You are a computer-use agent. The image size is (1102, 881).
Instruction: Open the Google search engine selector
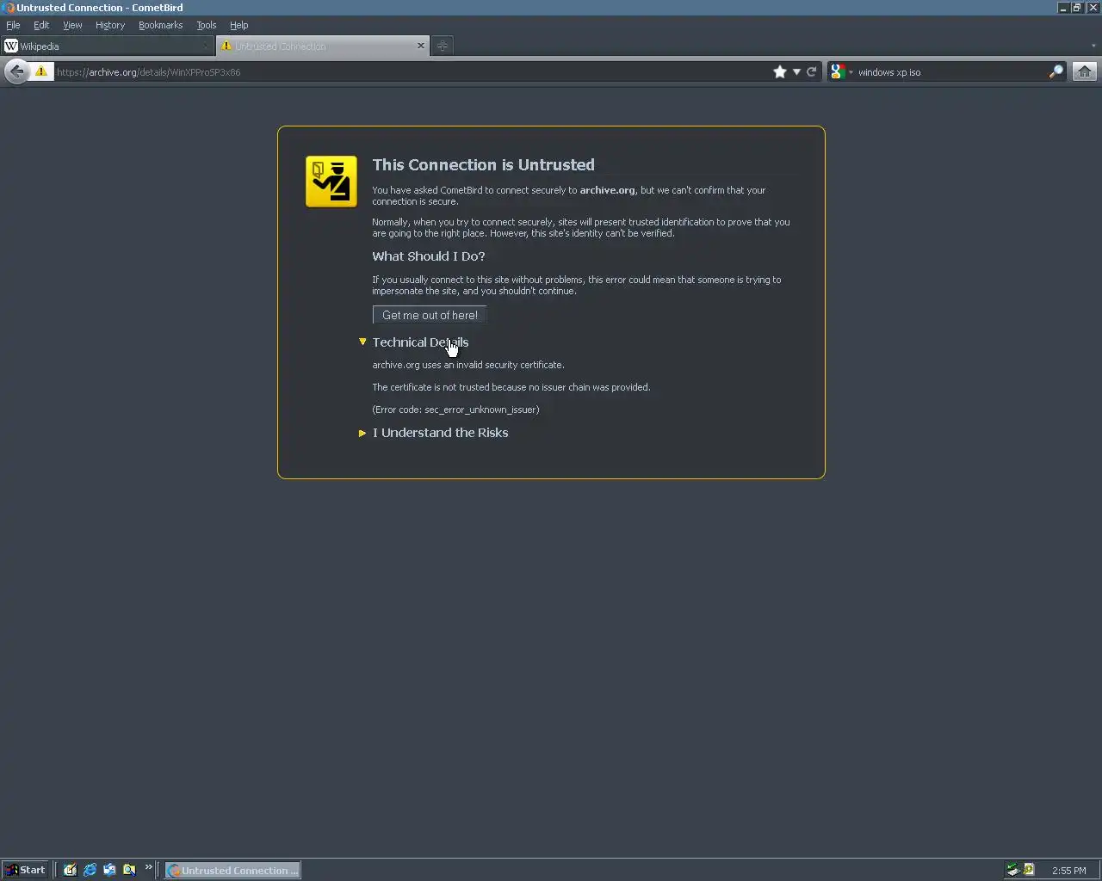(x=840, y=72)
